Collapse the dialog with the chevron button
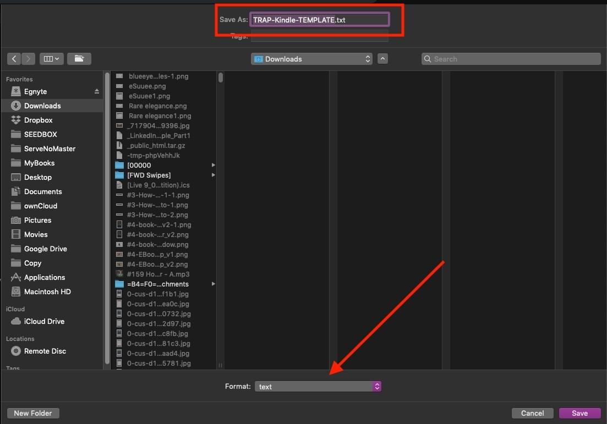The image size is (607, 424). [383, 59]
